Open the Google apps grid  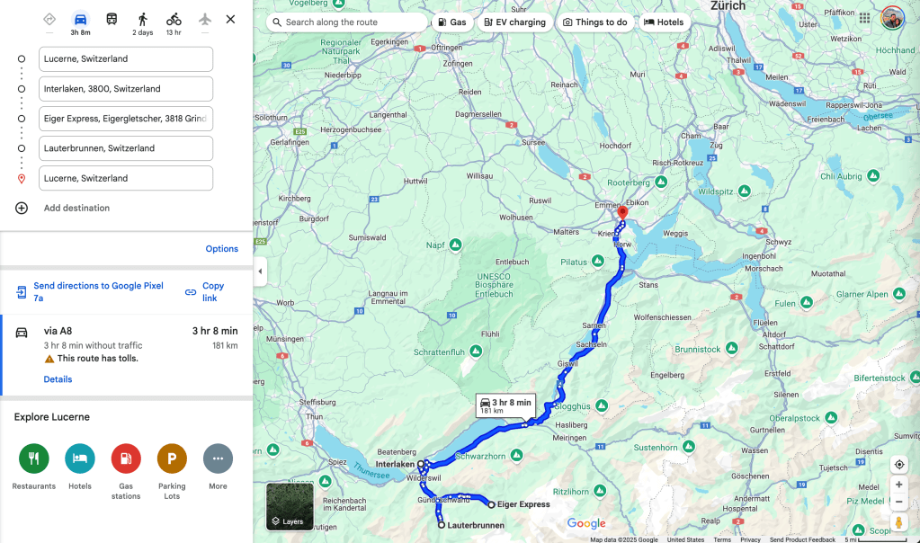tap(864, 18)
